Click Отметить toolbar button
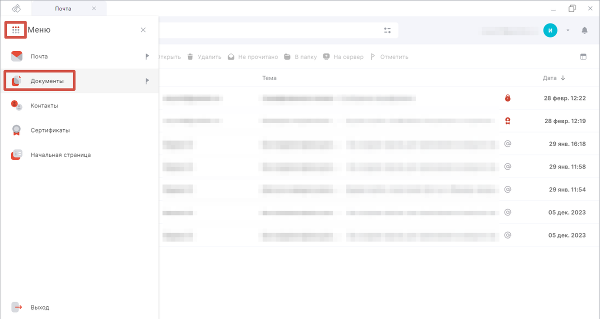The image size is (600, 319). [x=389, y=56]
